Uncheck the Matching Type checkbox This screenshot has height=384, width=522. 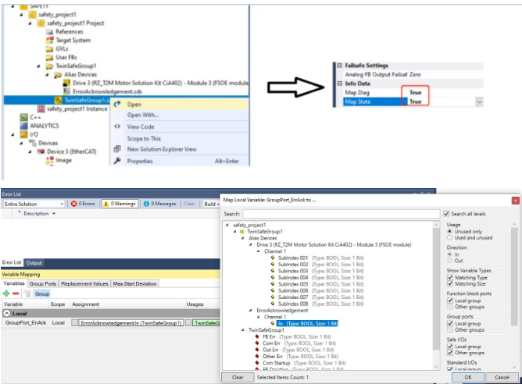(449, 276)
